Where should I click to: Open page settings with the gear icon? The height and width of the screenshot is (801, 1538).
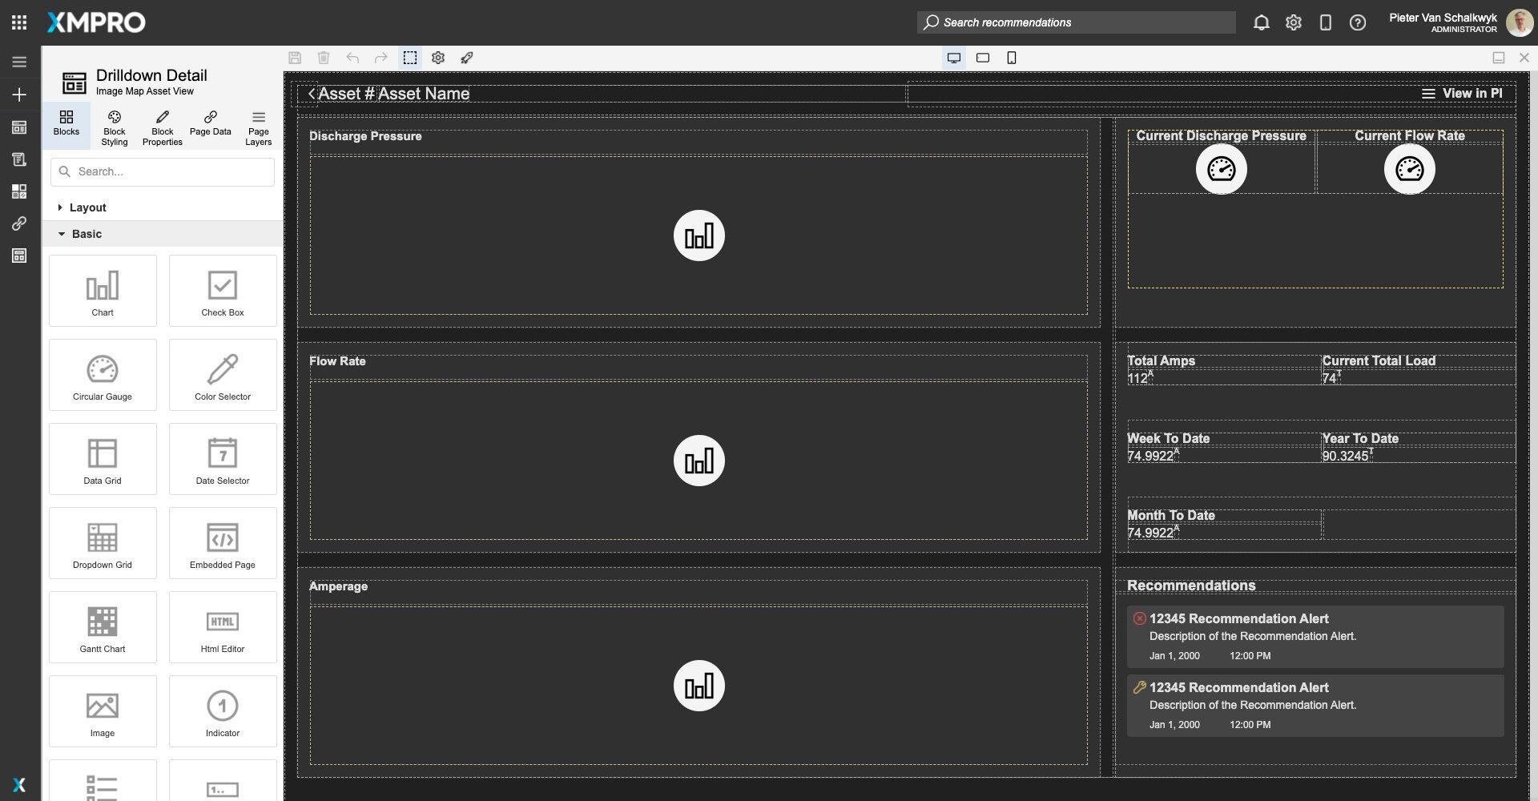[438, 57]
